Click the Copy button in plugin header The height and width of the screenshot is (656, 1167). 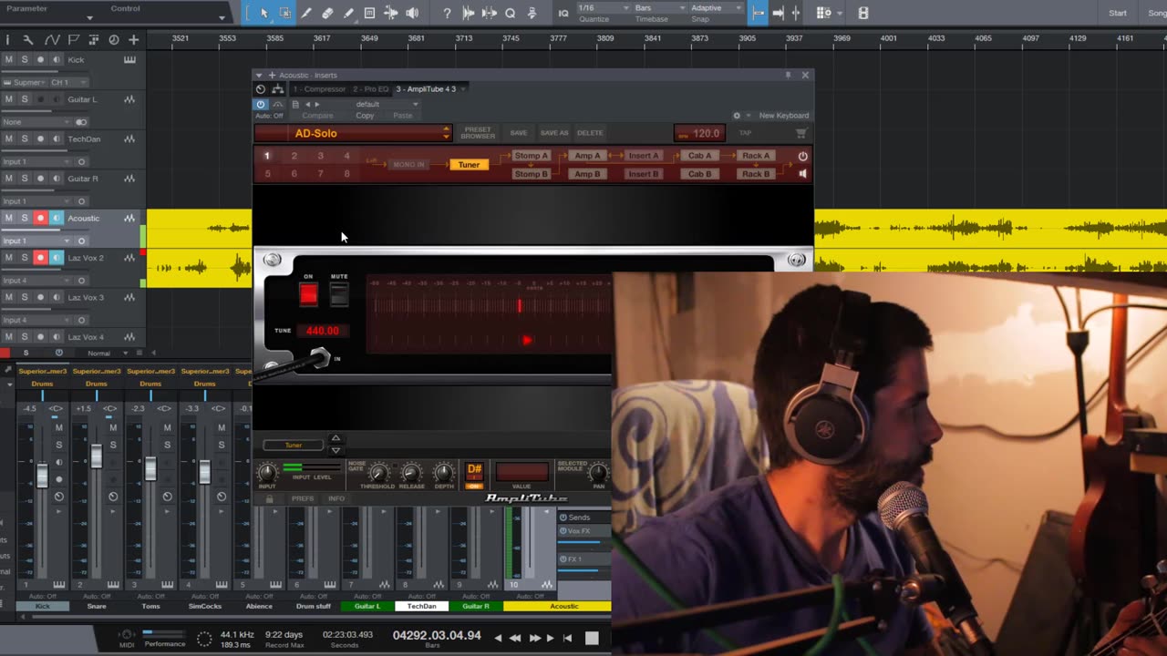365,116
